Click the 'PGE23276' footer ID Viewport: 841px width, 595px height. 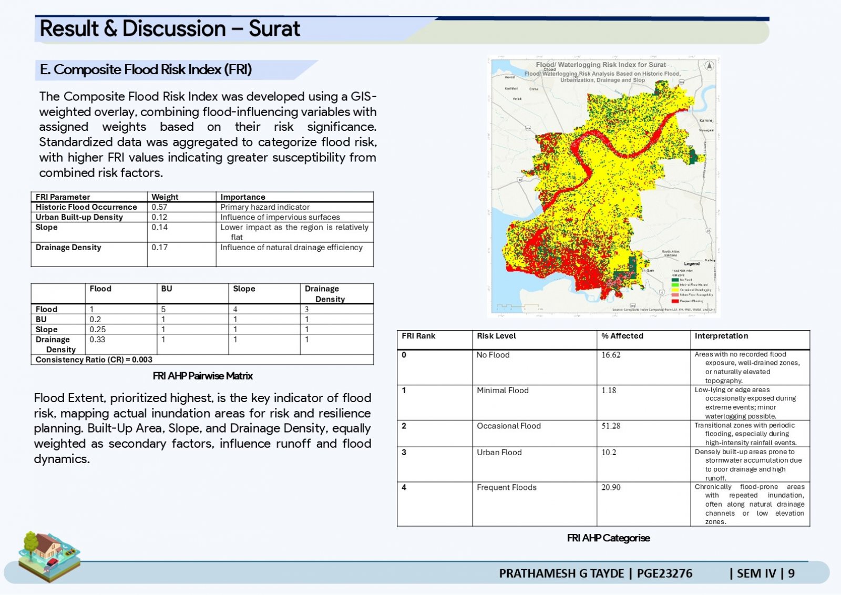[664, 573]
